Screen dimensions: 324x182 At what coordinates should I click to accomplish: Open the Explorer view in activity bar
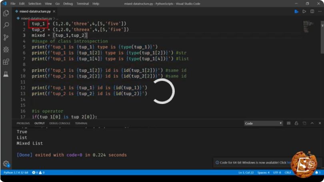pos(6,13)
